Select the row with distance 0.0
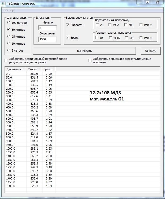 pyautogui.click(x=83, y=74)
